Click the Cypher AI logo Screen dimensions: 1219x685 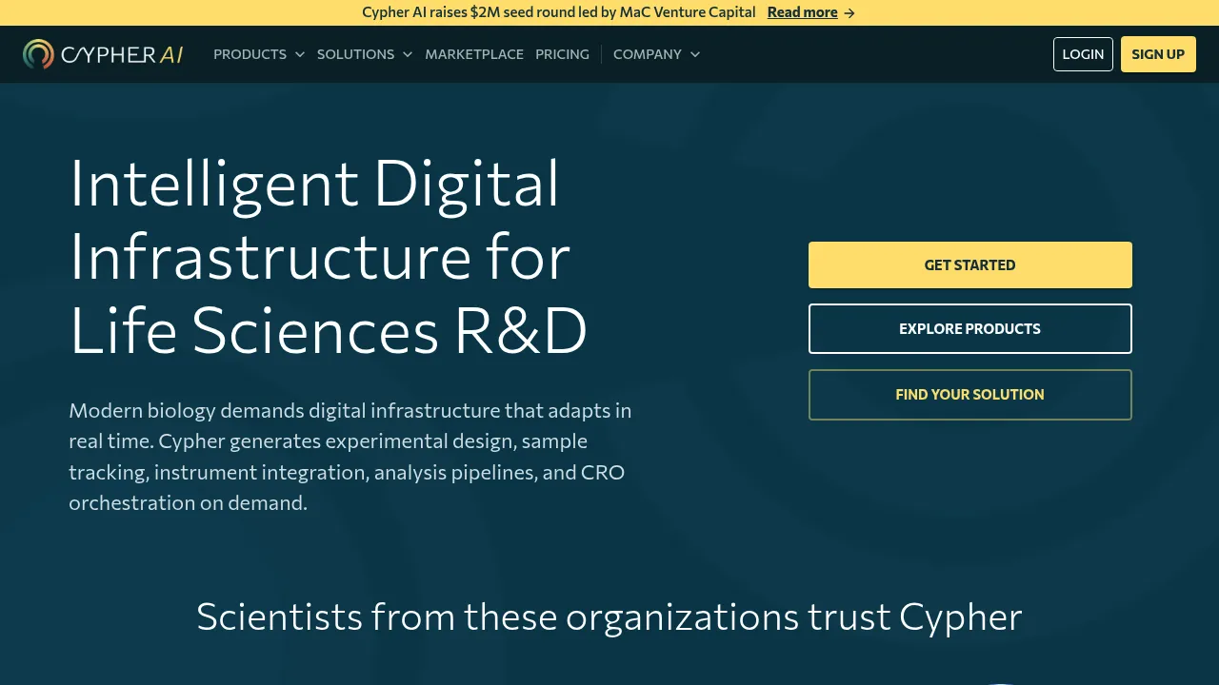[x=103, y=54]
